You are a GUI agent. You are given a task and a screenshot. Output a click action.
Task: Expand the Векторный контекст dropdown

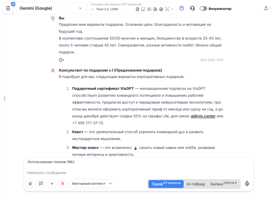pyautogui.click(x=91, y=184)
